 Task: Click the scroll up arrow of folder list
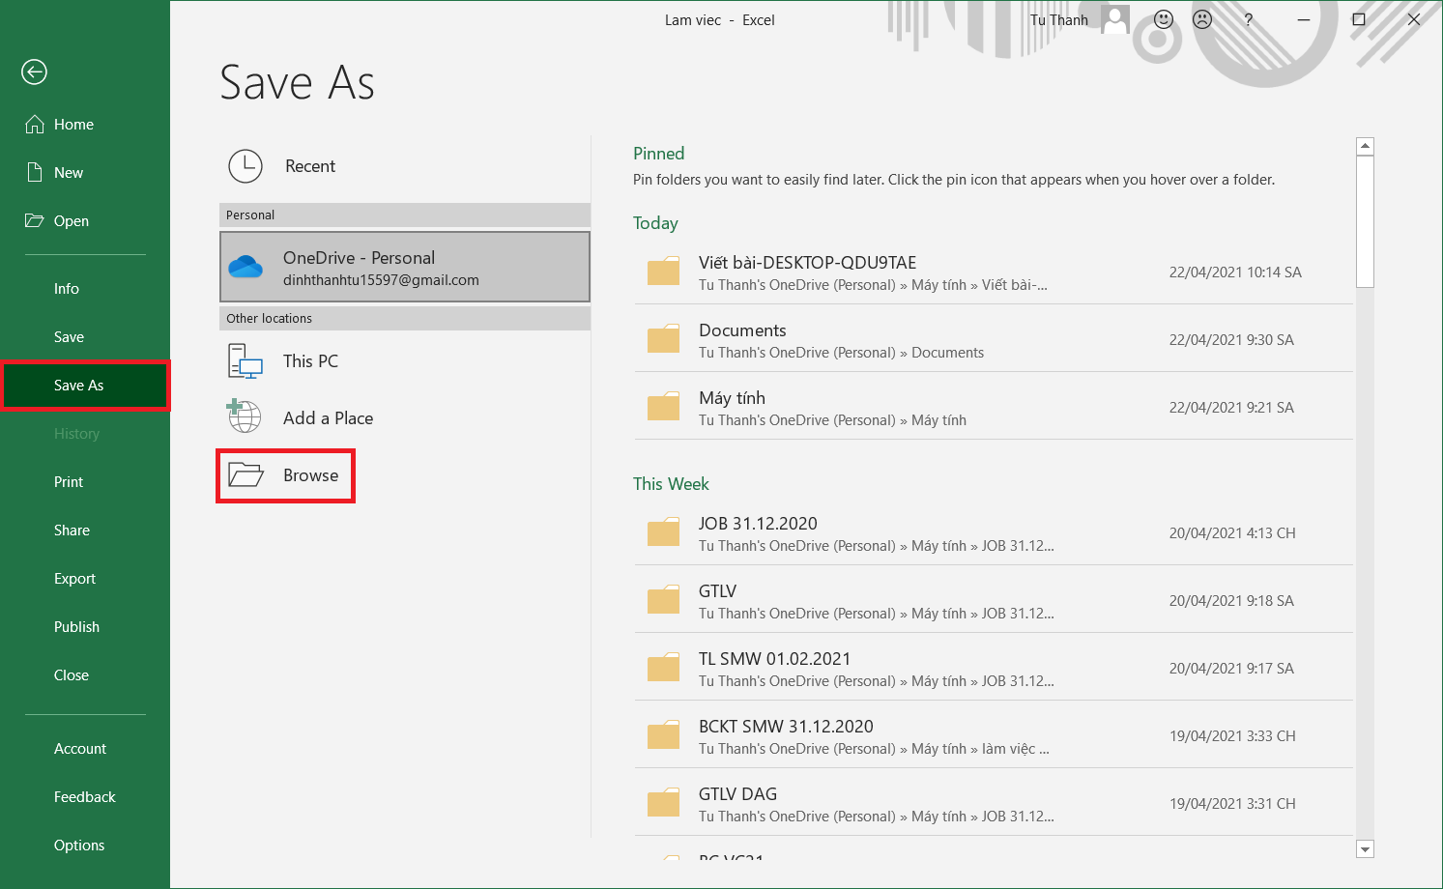tap(1365, 146)
